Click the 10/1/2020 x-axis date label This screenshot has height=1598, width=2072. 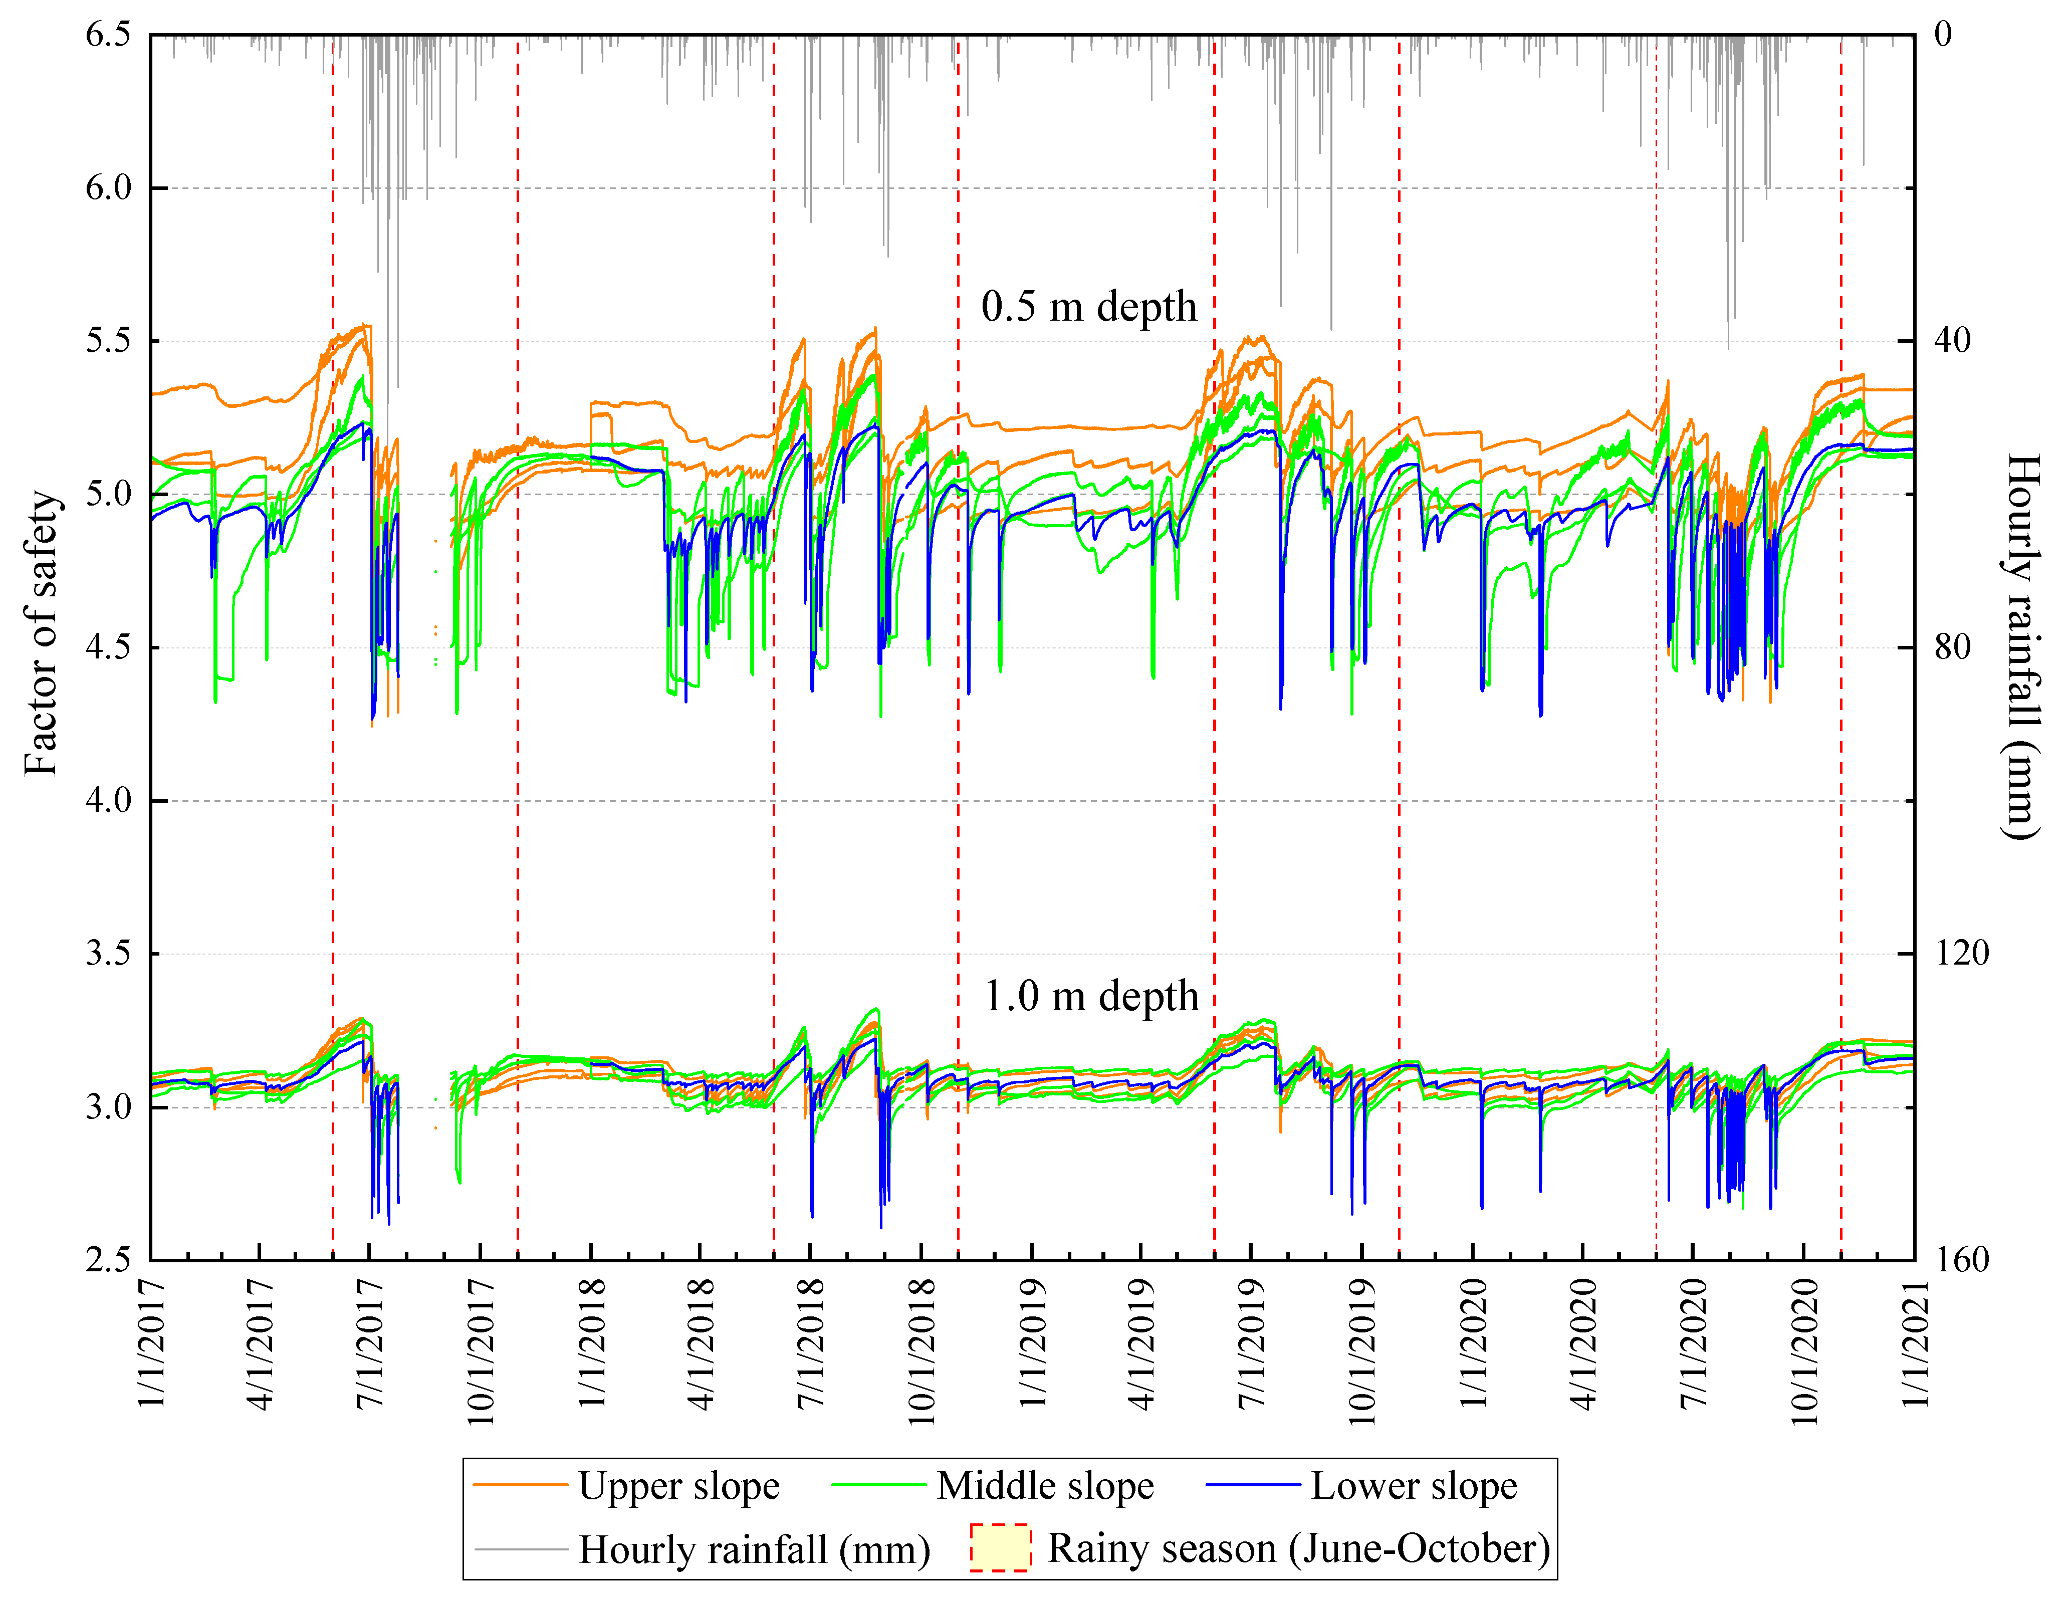pos(1803,1351)
